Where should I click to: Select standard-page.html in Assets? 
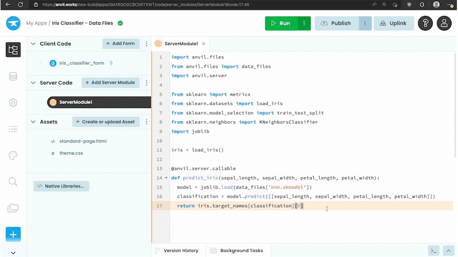point(83,141)
